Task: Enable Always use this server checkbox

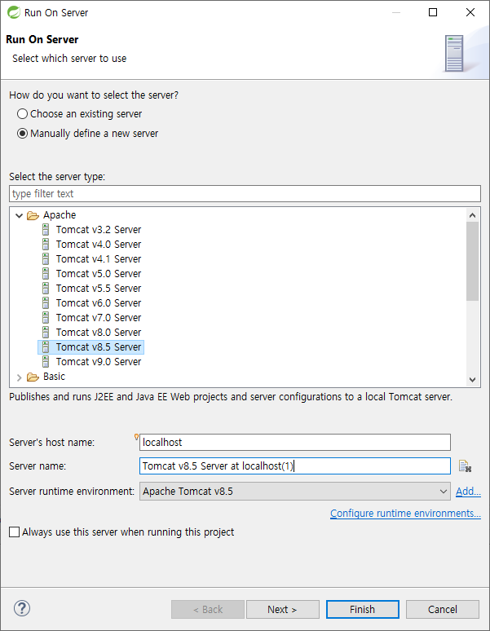Action: coord(15,532)
